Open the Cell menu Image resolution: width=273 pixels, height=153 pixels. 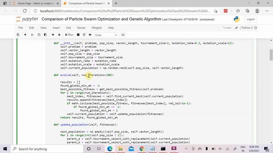(68, 28)
